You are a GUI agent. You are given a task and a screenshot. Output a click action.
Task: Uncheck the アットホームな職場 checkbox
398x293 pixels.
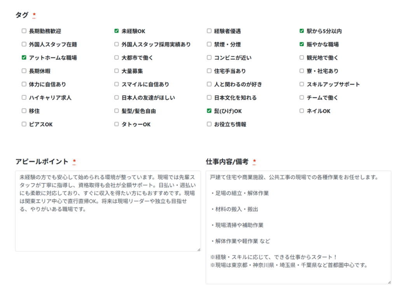coord(24,58)
